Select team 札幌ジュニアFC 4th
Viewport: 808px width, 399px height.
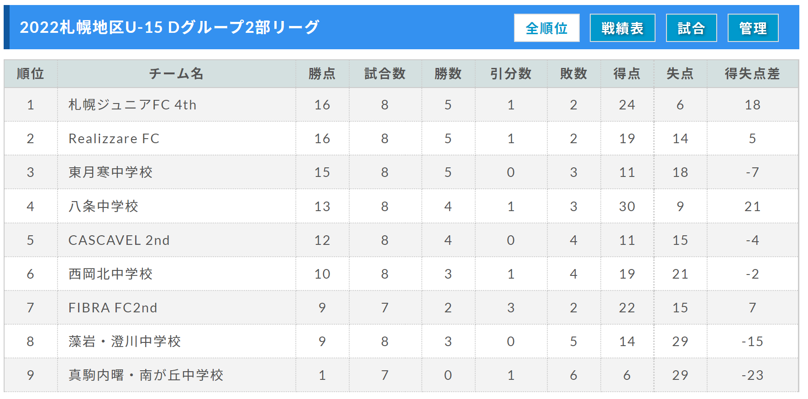click(132, 105)
